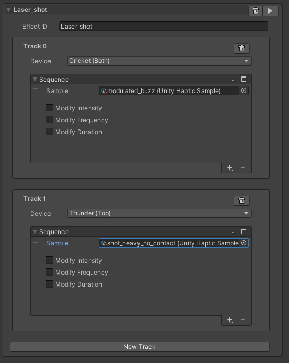Image resolution: width=289 pixels, height=363 pixels.
Task: Collapse the Track 0 Sequence foldout
Action: (x=35, y=80)
